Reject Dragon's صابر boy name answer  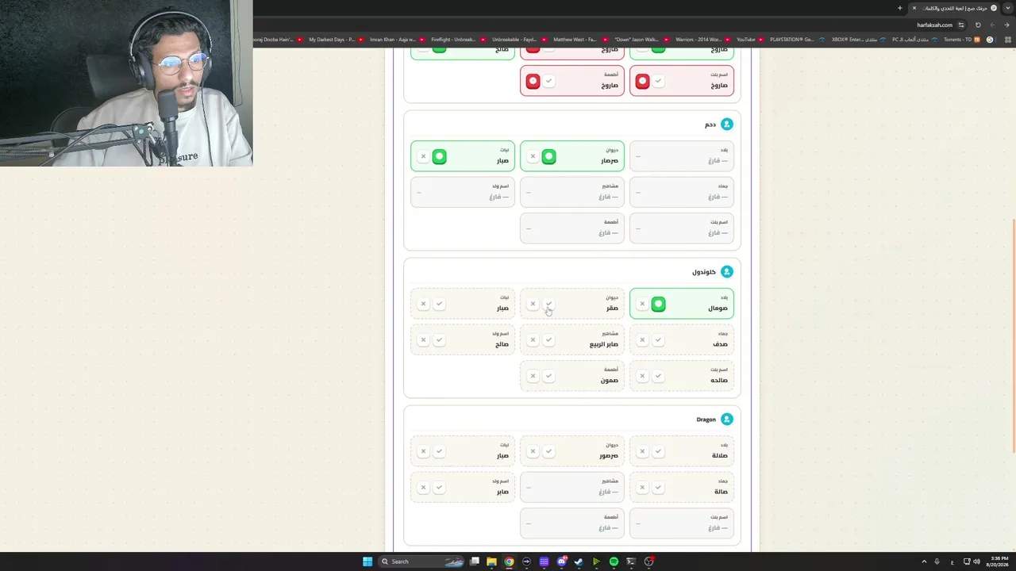[423, 487]
